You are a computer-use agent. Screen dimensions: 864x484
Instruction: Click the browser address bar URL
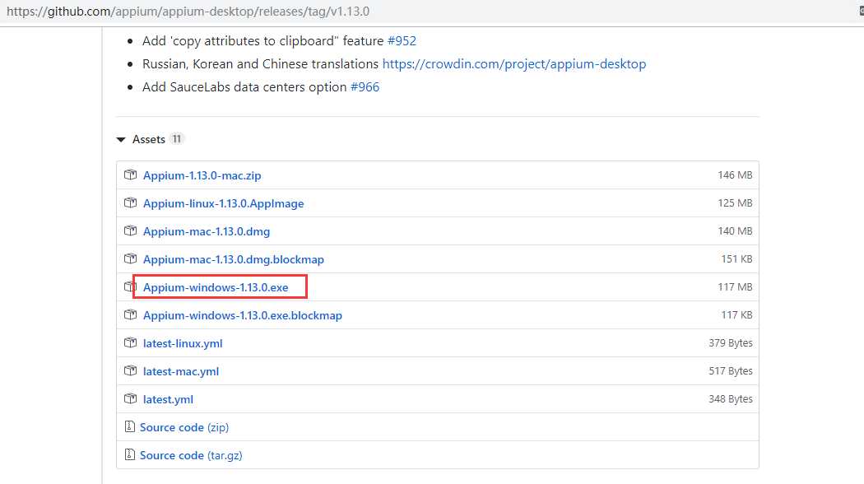tap(188, 12)
